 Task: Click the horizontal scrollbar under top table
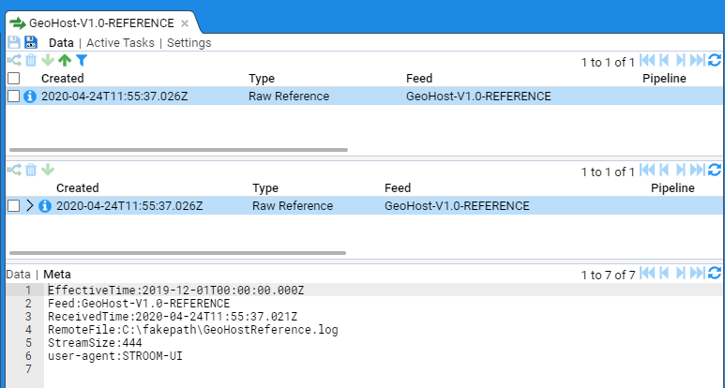178,149
